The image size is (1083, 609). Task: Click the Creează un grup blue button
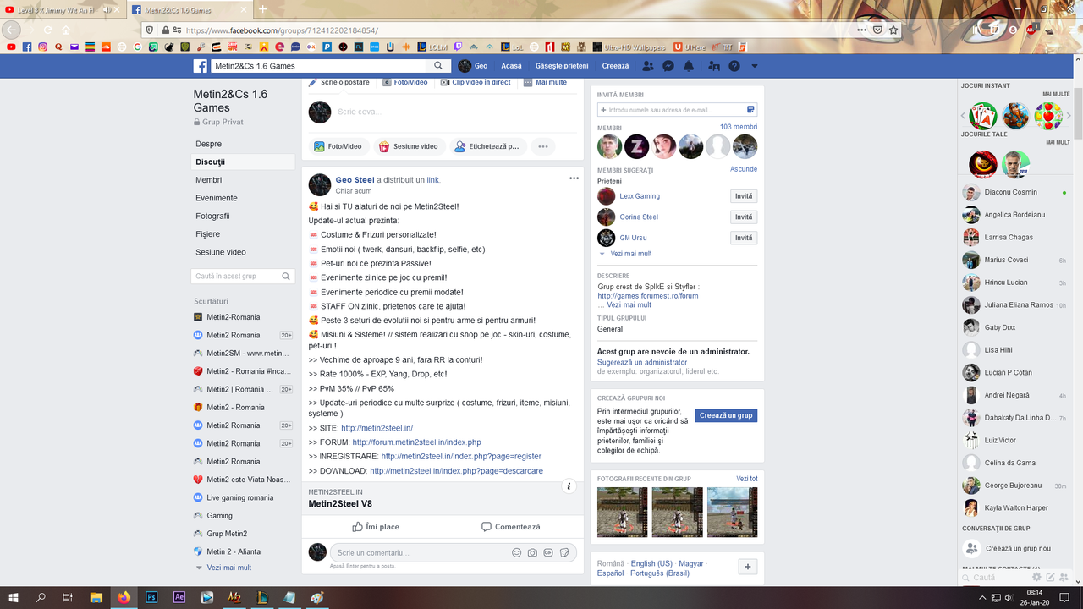point(726,415)
